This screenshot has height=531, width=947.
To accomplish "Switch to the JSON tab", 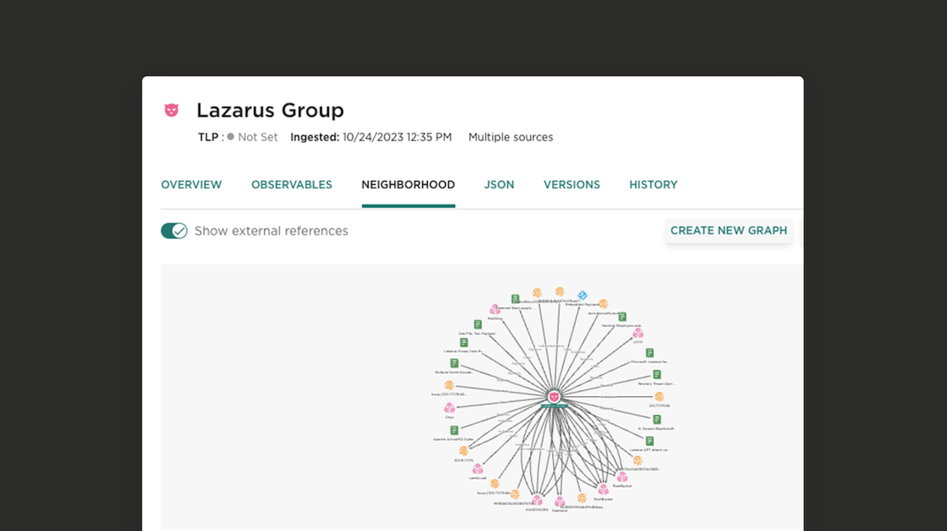I will coord(499,185).
